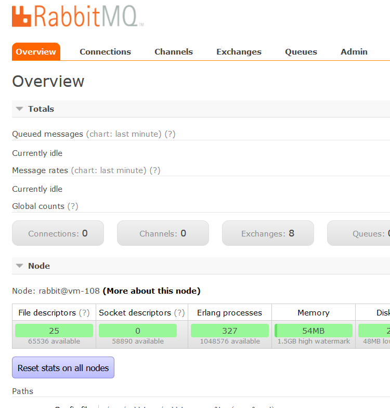
Task: Click the Socket descriptors 0 usage bar
Action: point(138,331)
